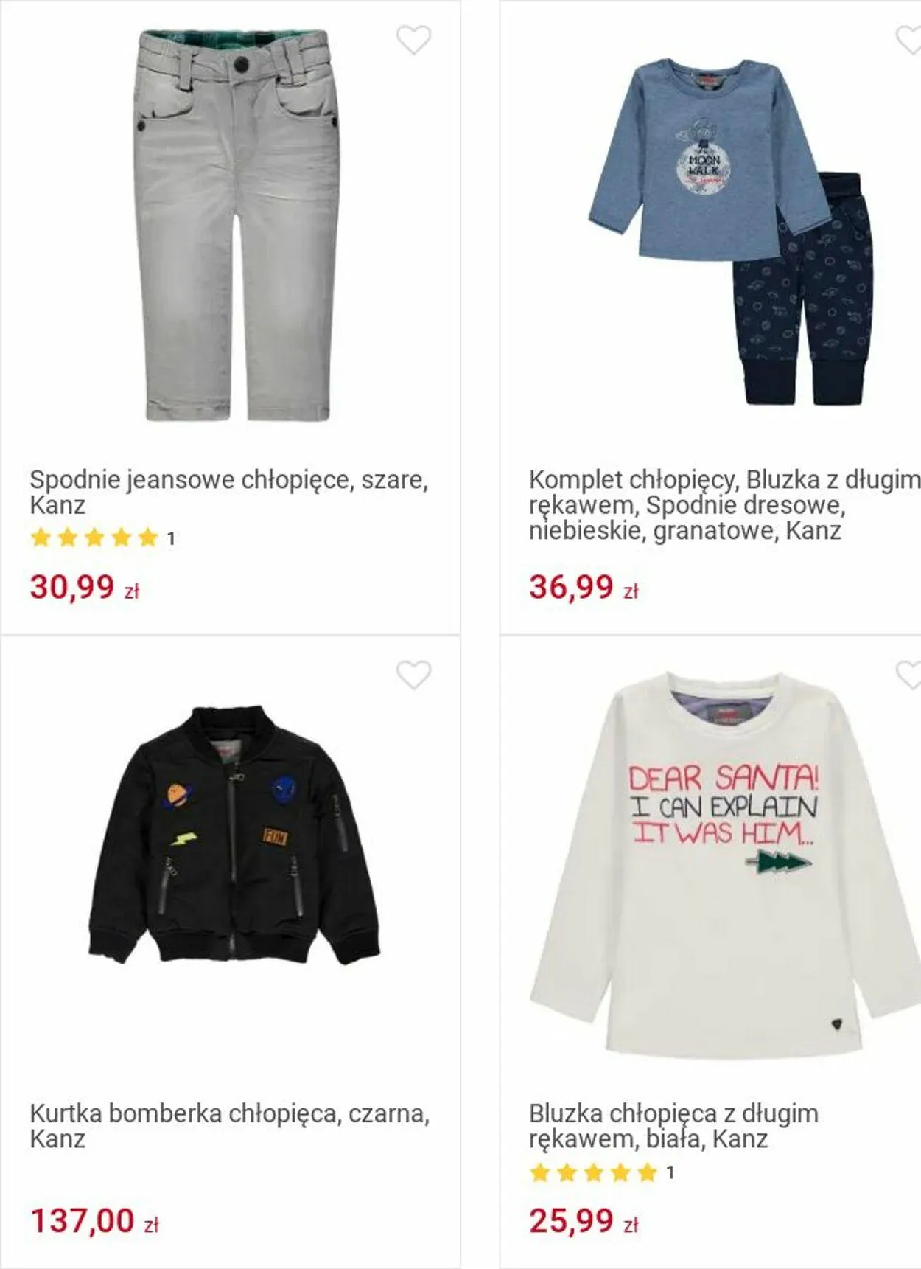
Task: Favorite the grey jeans with heart icon
Action: pos(413,40)
